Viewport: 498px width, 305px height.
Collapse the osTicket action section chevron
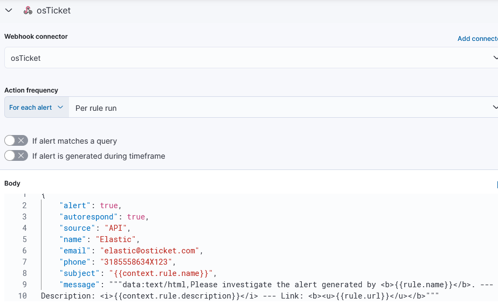[9, 10]
